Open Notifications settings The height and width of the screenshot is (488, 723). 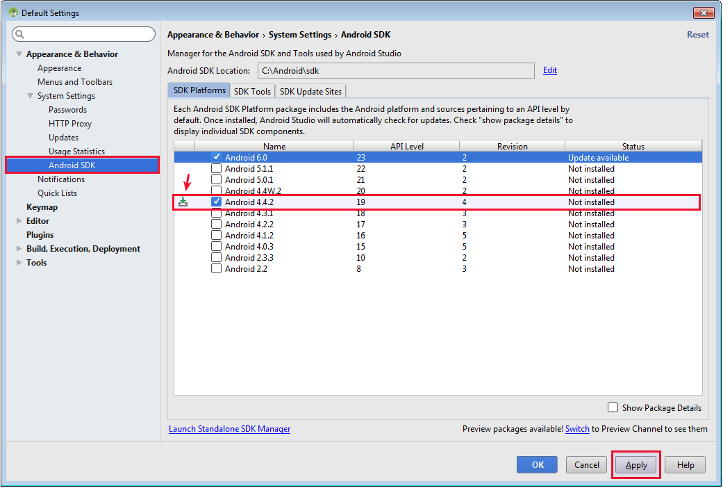[61, 179]
